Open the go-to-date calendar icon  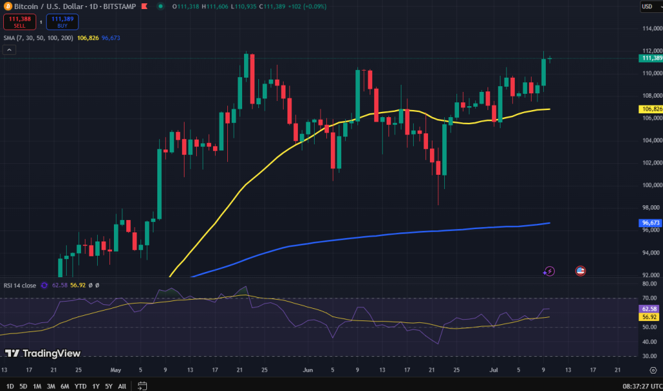[142, 386]
